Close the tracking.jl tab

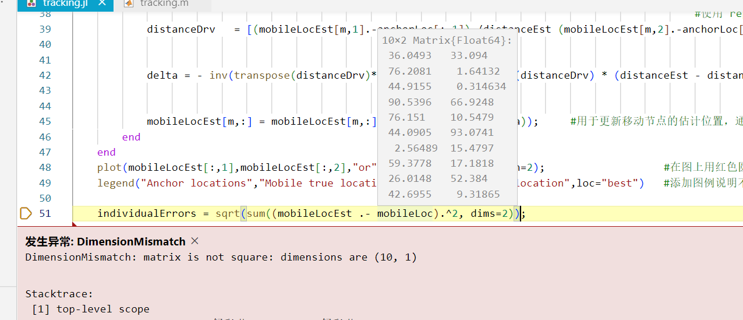click(x=102, y=4)
